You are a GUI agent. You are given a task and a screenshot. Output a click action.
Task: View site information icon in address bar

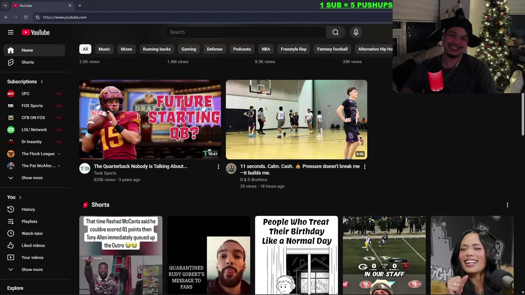coord(37,17)
